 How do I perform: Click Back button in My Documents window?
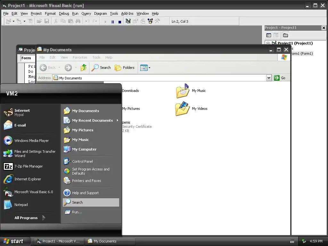coord(48,68)
